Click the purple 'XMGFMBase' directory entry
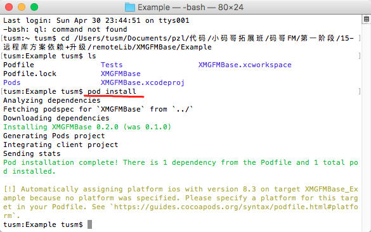 coord(120,74)
